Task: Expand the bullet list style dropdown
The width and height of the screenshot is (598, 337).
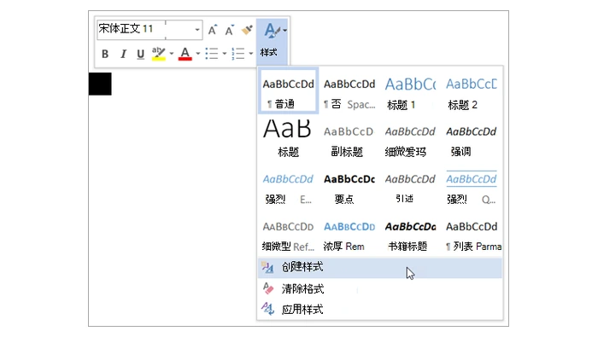Action: click(224, 54)
